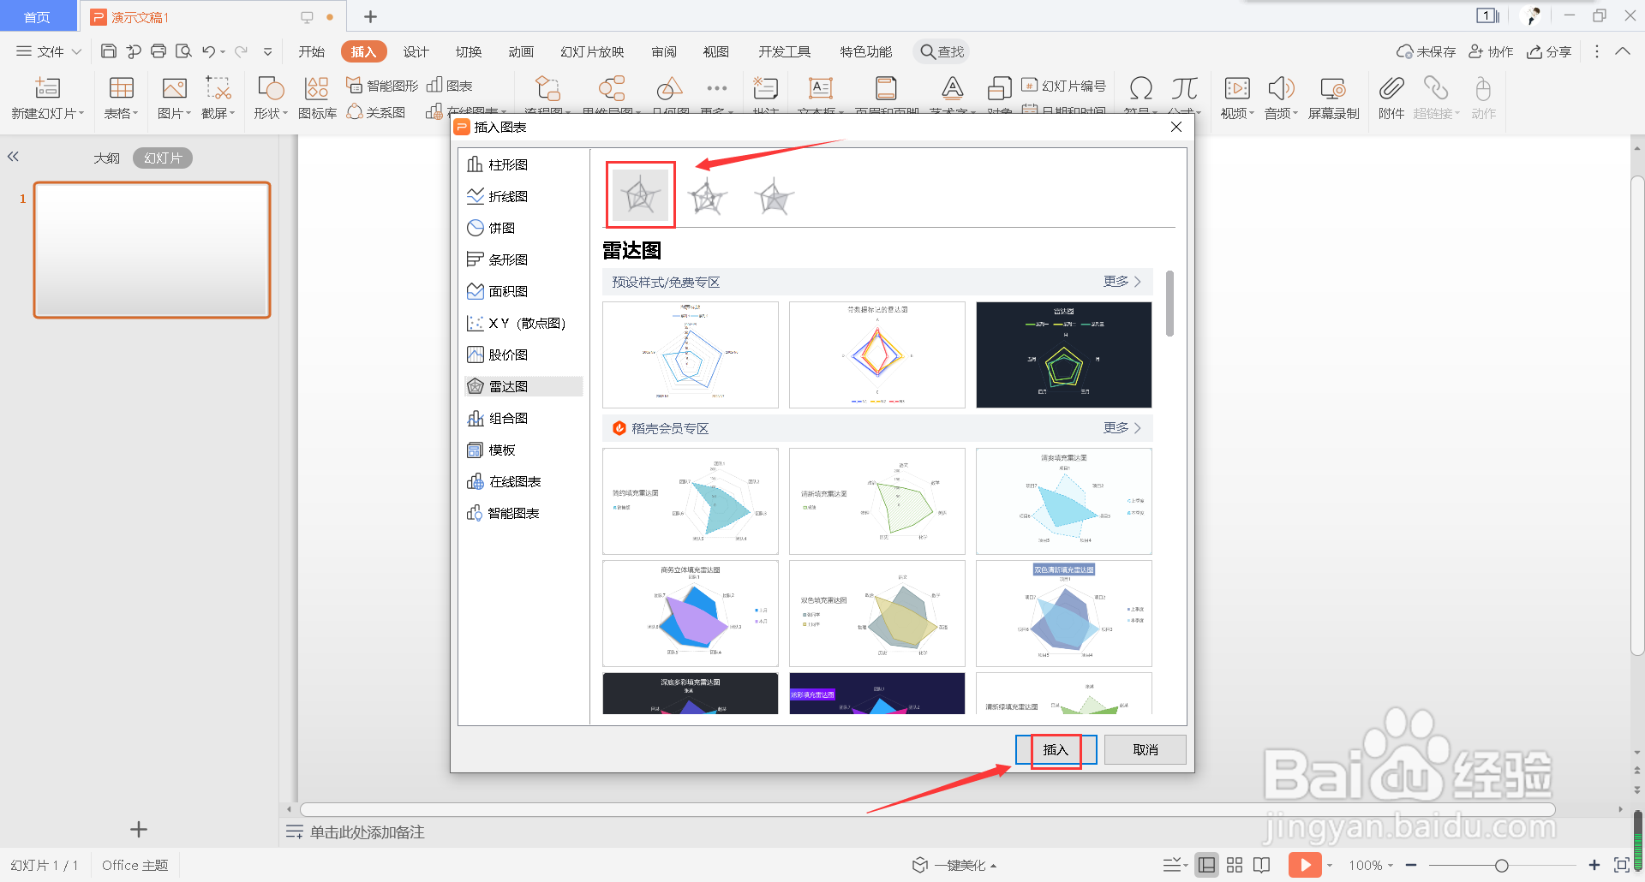Select 折线图 chart type in list

pos(523,196)
